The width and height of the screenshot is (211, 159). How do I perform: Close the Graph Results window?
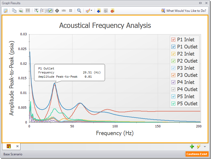pos(206,3)
